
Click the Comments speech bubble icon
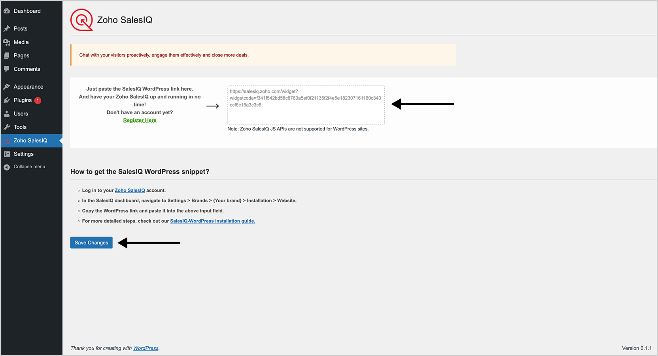(7, 69)
